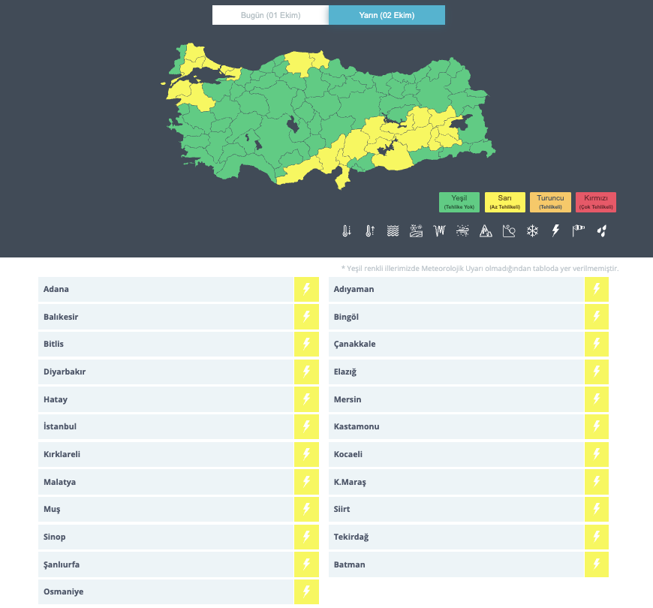Switch to the Bugün (01 Ekim) tab
This screenshot has height=608, width=653.
click(x=271, y=15)
